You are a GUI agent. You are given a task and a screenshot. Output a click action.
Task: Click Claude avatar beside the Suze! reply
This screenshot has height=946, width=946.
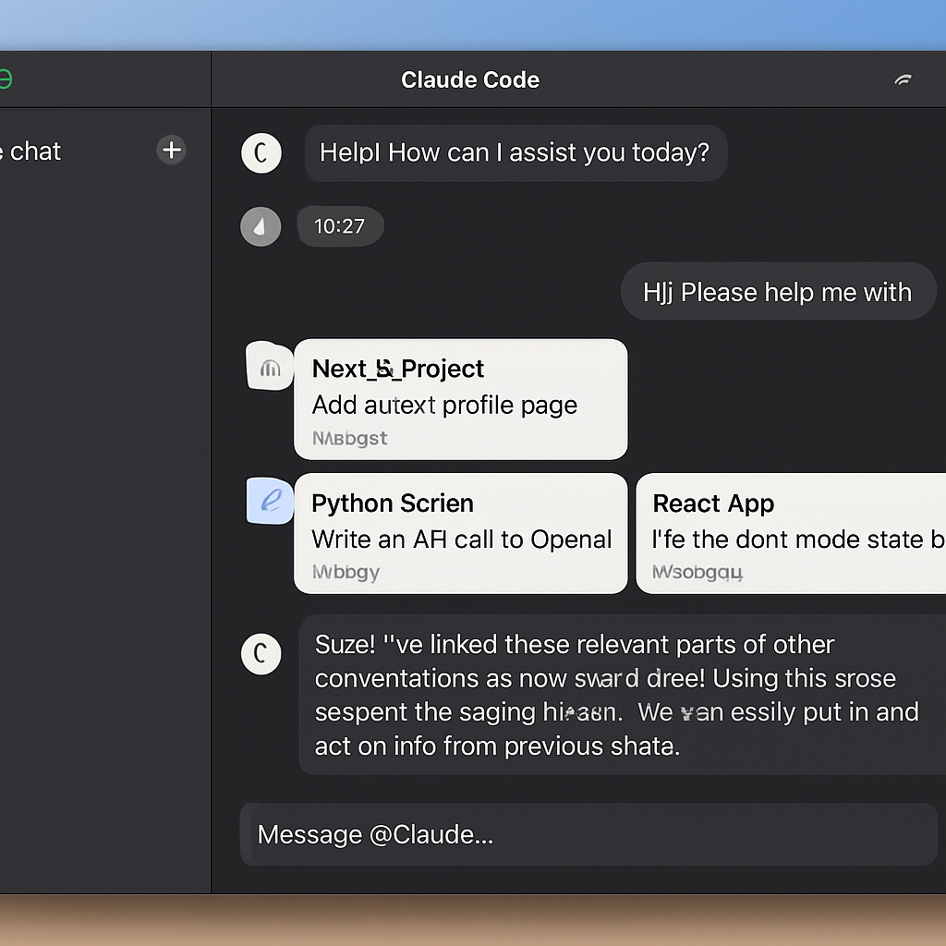tap(261, 654)
